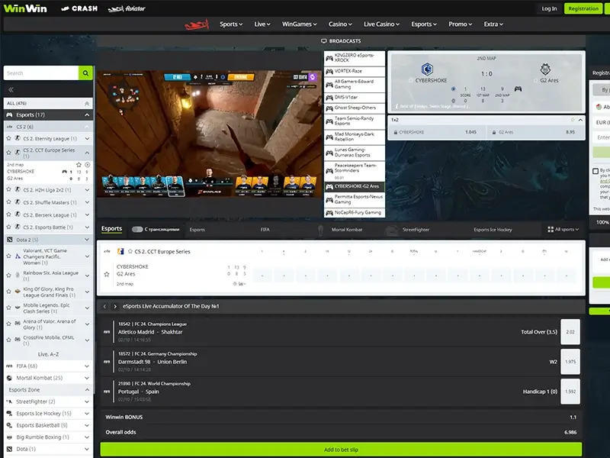This screenshot has height=458, width=610.
Task: Click the red plane icon in navbar
Action: (197, 24)
